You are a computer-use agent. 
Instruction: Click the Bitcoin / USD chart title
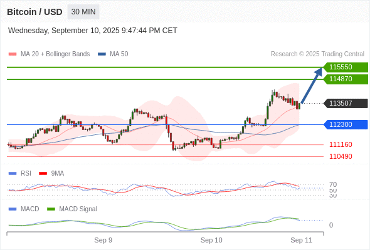pyautogui.click(x=34, y=12)
